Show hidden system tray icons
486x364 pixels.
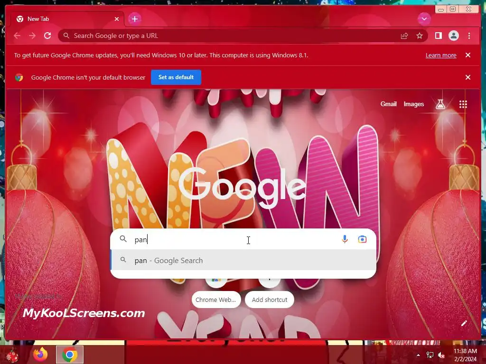point(418,355)
